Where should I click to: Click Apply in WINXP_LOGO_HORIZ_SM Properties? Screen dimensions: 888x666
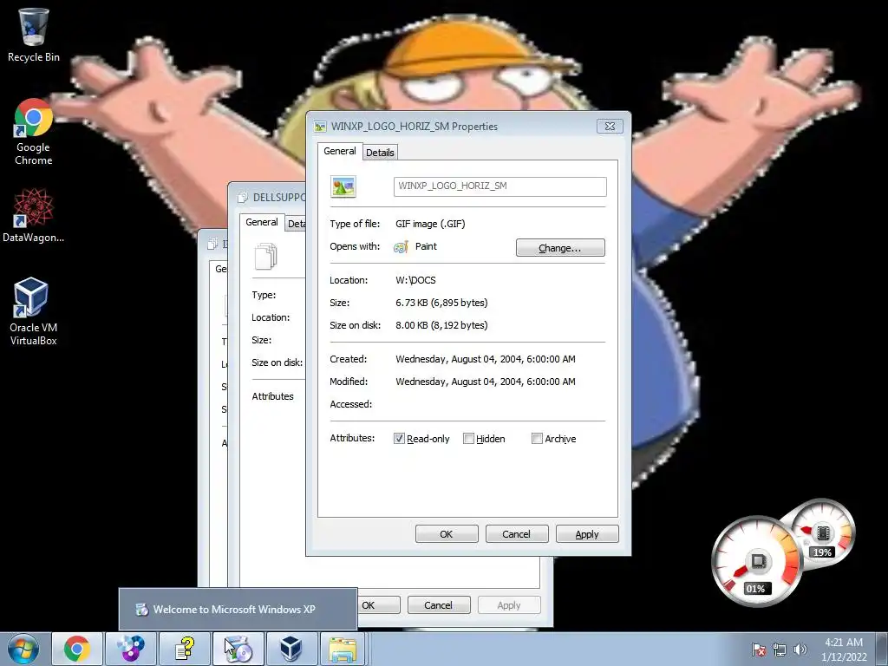pyautogui.click(x=587, y=534)
